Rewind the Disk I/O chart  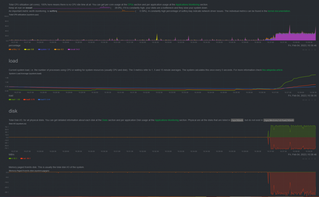pos(303,159)
